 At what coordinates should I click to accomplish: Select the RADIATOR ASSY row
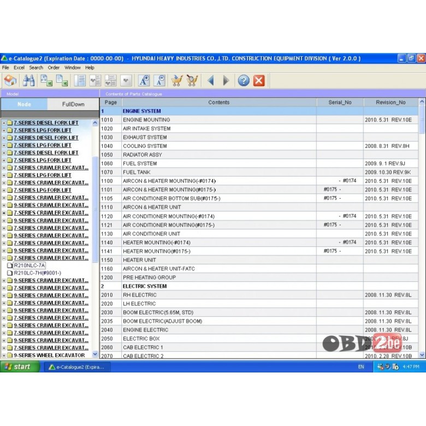pos(259,155)
